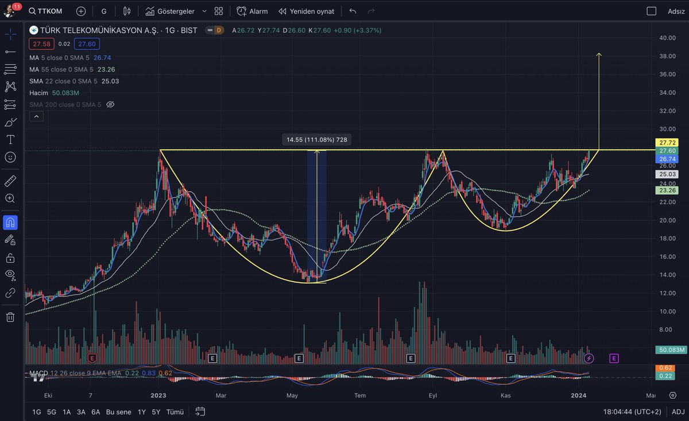Switch range to Tümü
689x421 pixels.
[x=175, y=412]
